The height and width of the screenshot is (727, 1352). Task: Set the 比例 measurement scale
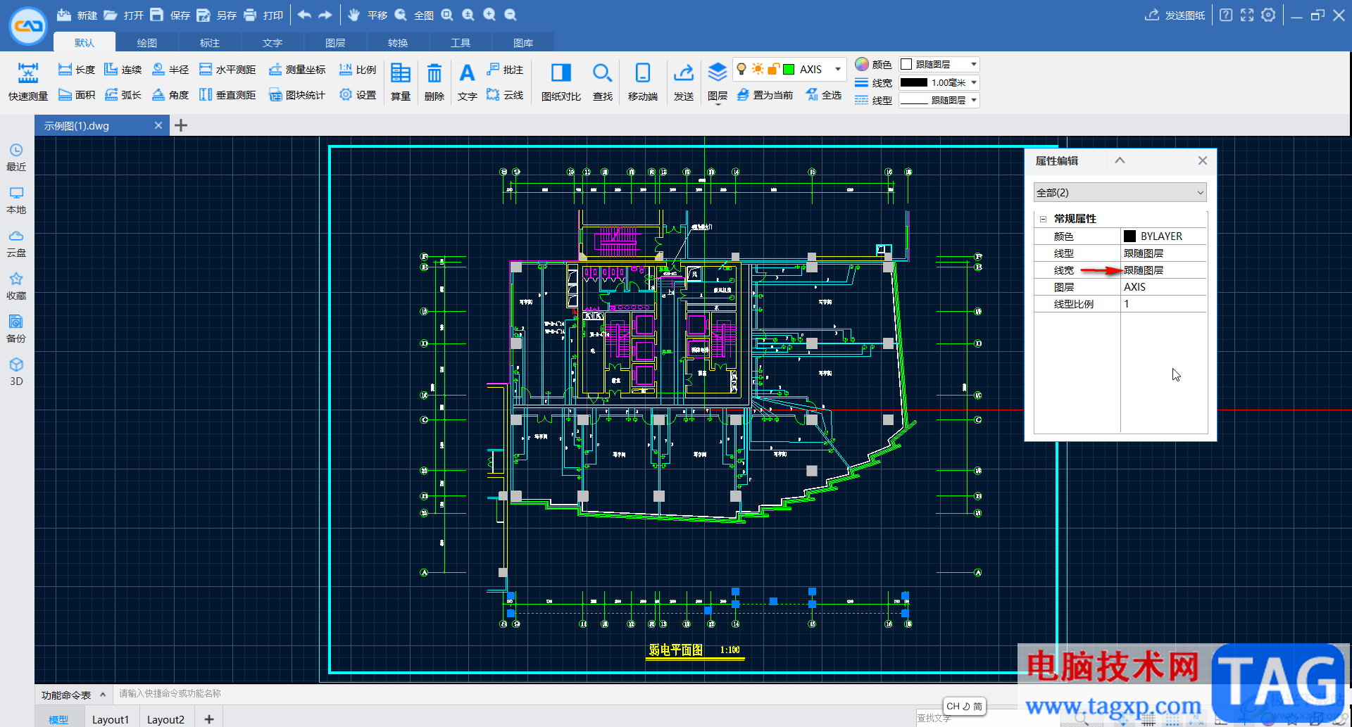coord(358,69)
